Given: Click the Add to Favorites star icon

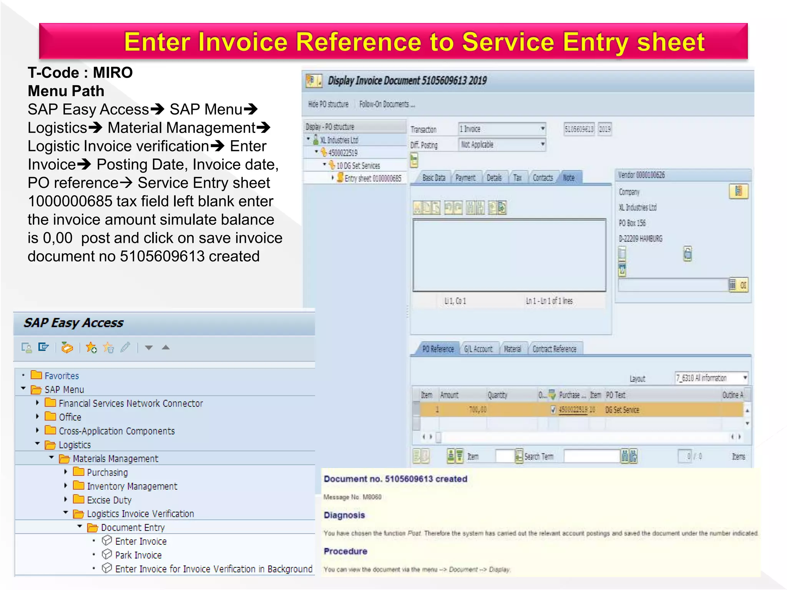Looking at the screenshot, I should coord(91,348).
